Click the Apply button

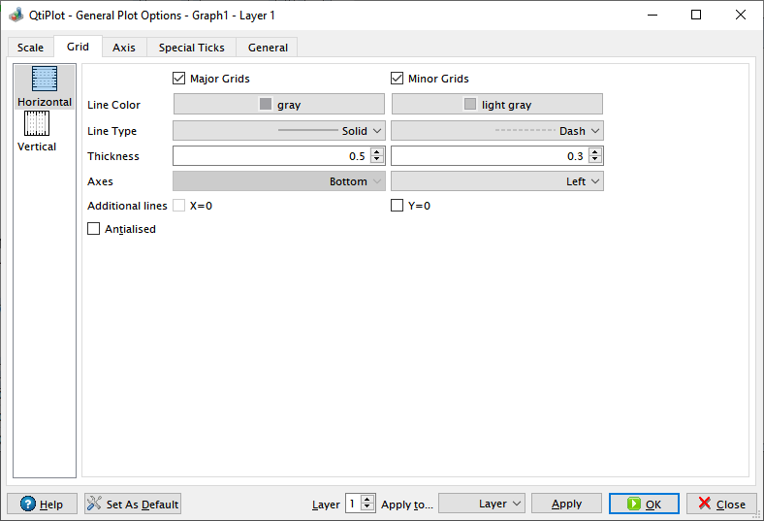click(x=566, y=504)
